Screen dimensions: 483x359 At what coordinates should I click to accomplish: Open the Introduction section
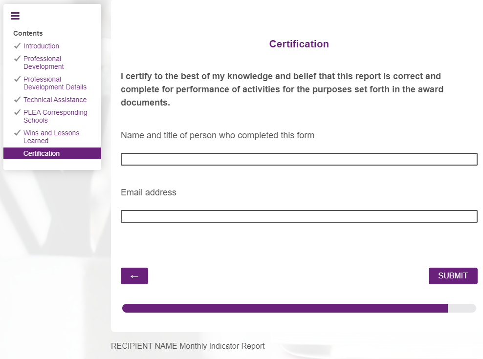tap(41, 46)
